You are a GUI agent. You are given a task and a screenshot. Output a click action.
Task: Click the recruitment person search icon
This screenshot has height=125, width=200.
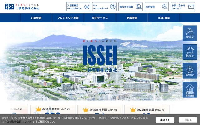(x=165, y=6)
